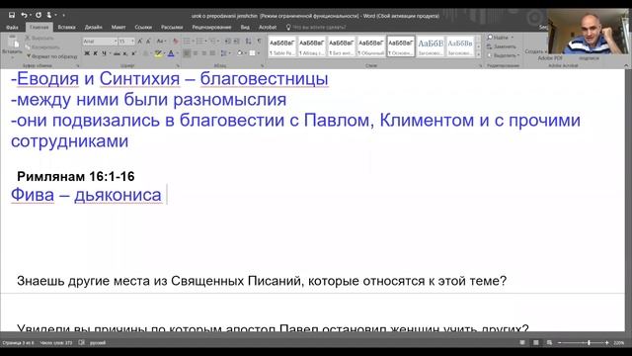Apply the 'Table Pa...' style

281,46
